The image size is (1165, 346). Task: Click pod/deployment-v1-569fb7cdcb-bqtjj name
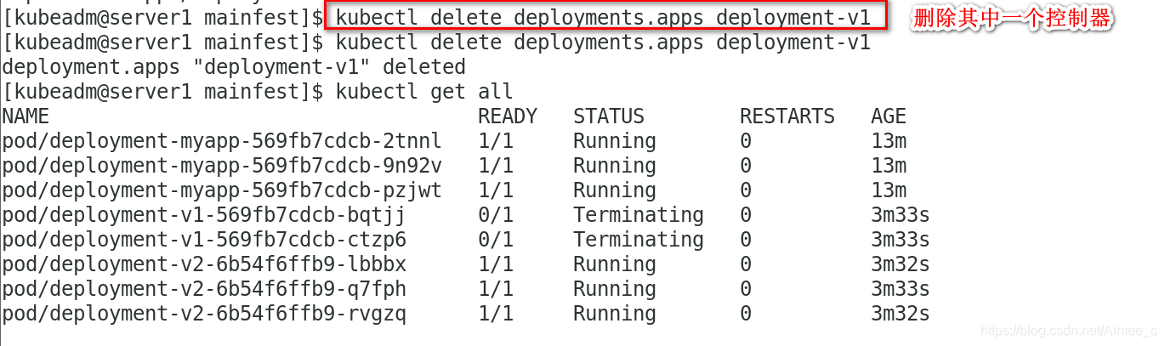[204, 215]
